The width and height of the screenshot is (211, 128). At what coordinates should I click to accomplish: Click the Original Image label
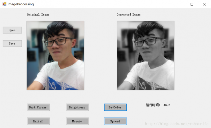coord(38,14)
